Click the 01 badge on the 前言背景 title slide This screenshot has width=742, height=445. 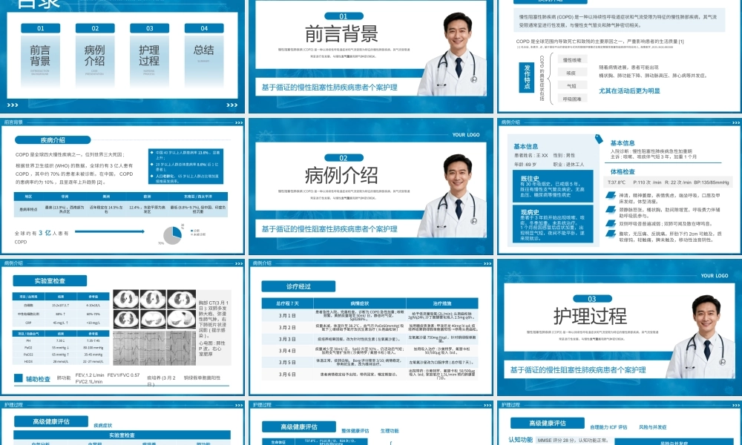344,16
